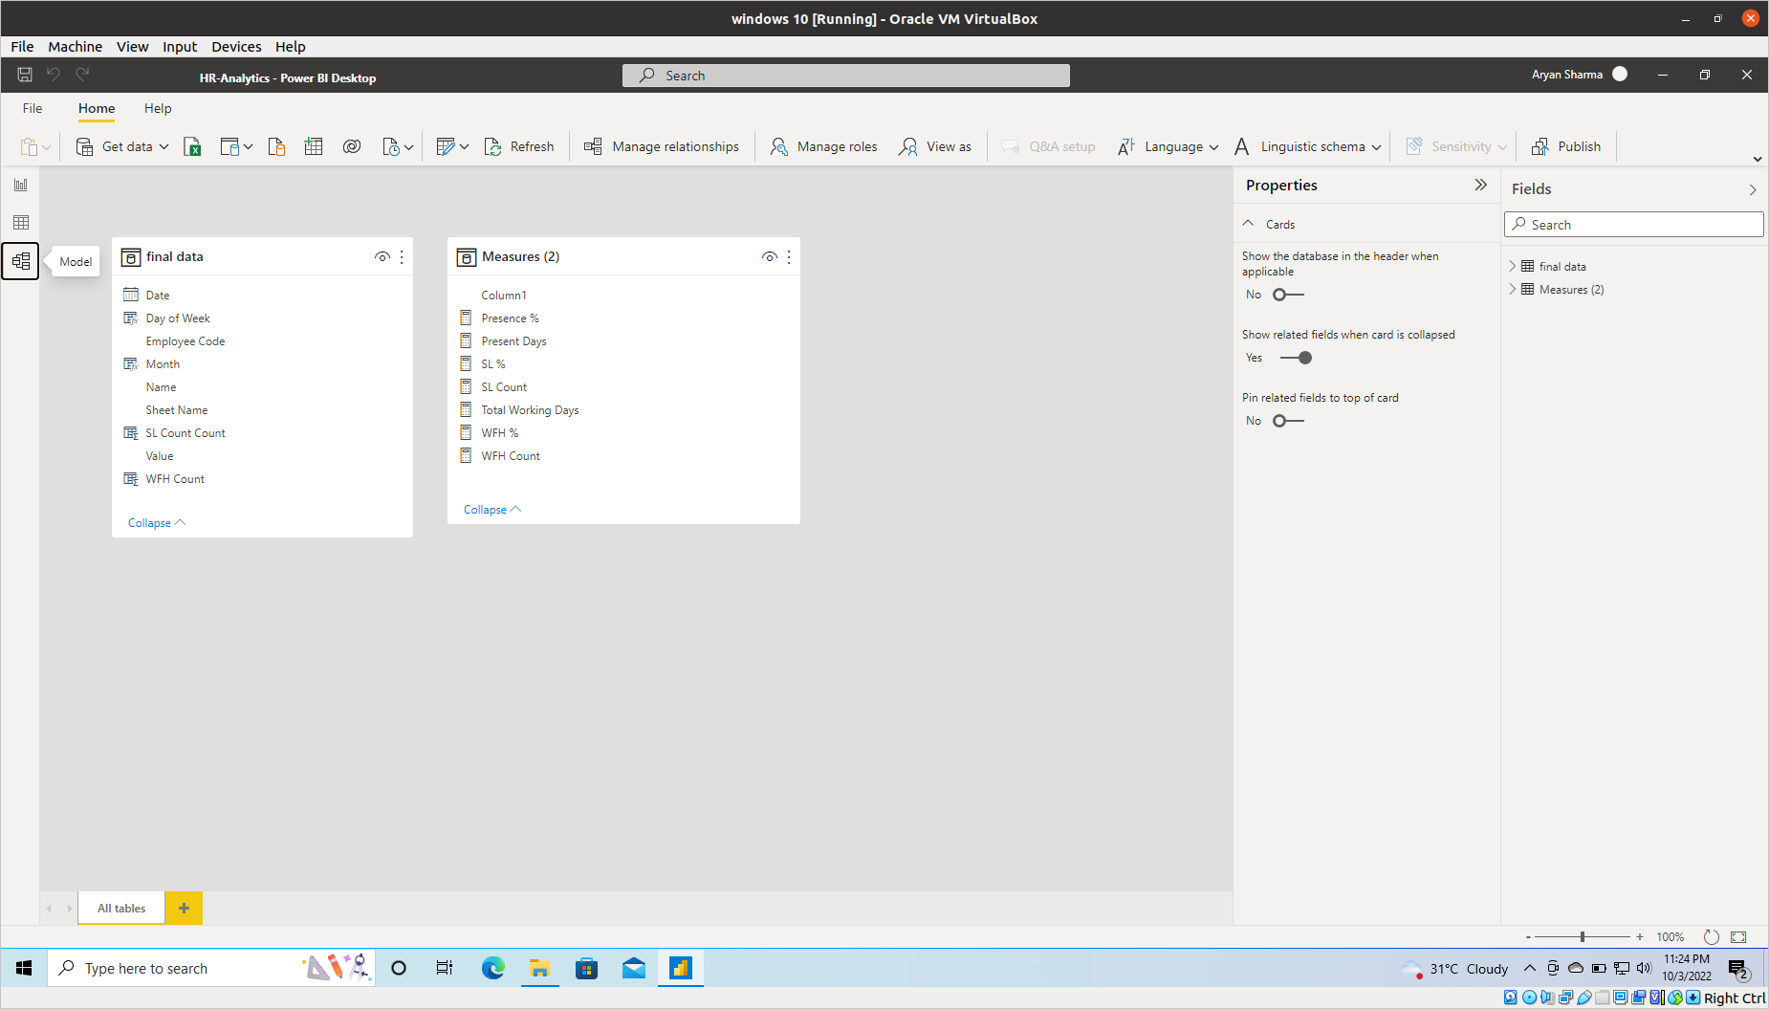Collapse the Cards section in Properties
Image resolution: width=1769 pixels, height=1009 pixels.
[x=1248, y=223]
